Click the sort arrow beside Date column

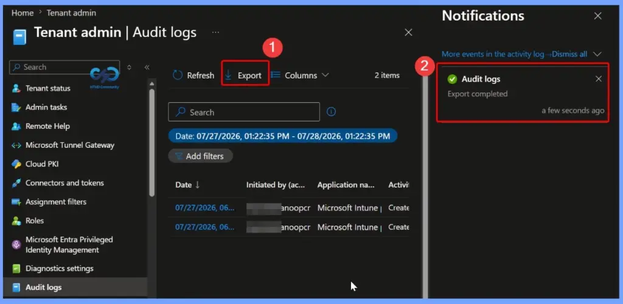pos(198,185)
